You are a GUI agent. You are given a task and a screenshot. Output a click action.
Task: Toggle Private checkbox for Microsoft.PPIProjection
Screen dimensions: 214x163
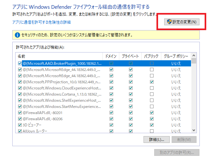click(x=131, y=82)
